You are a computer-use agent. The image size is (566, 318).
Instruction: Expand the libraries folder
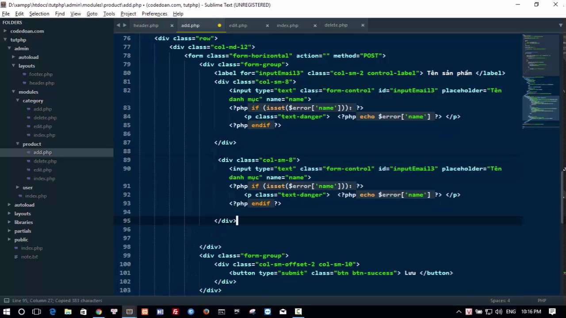pos(9,222)
